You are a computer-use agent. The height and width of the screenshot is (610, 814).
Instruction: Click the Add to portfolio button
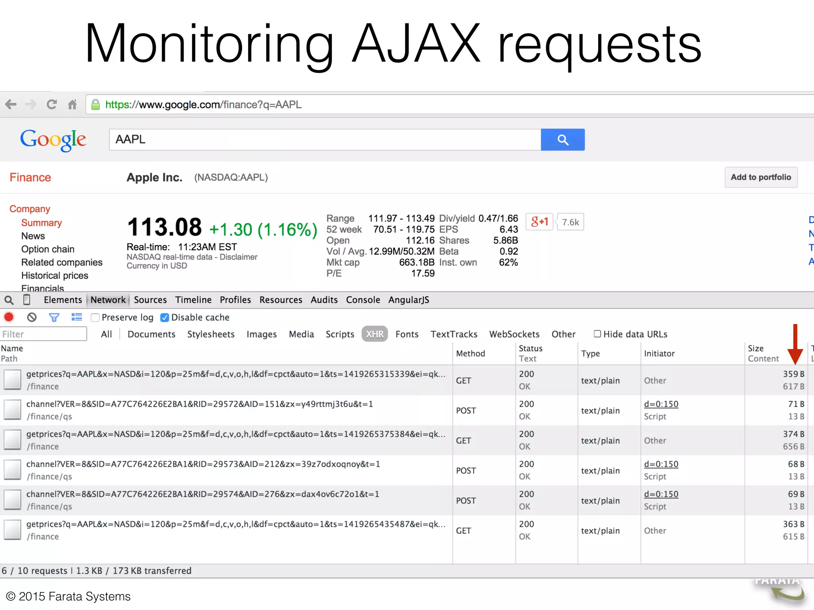(x=761, y=177)
